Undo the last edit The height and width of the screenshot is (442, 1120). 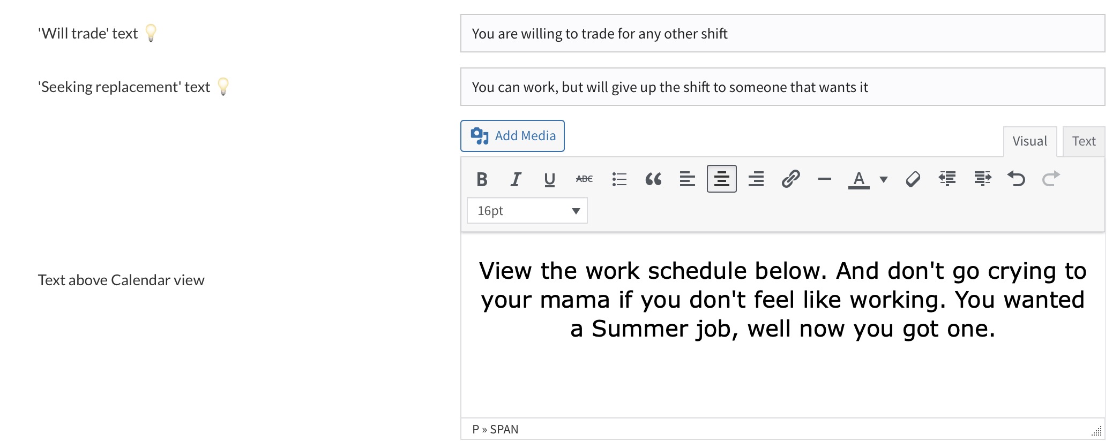1016,178
